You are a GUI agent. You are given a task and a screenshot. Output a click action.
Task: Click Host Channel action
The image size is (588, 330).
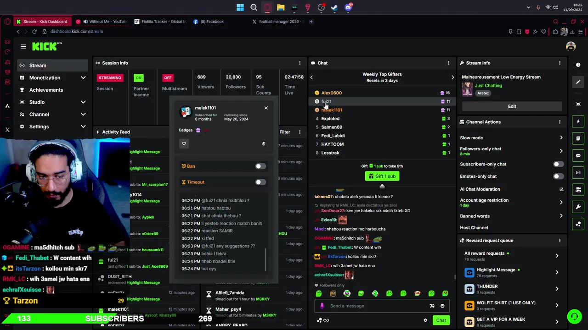pyautogui.click(x=474, y=228)
